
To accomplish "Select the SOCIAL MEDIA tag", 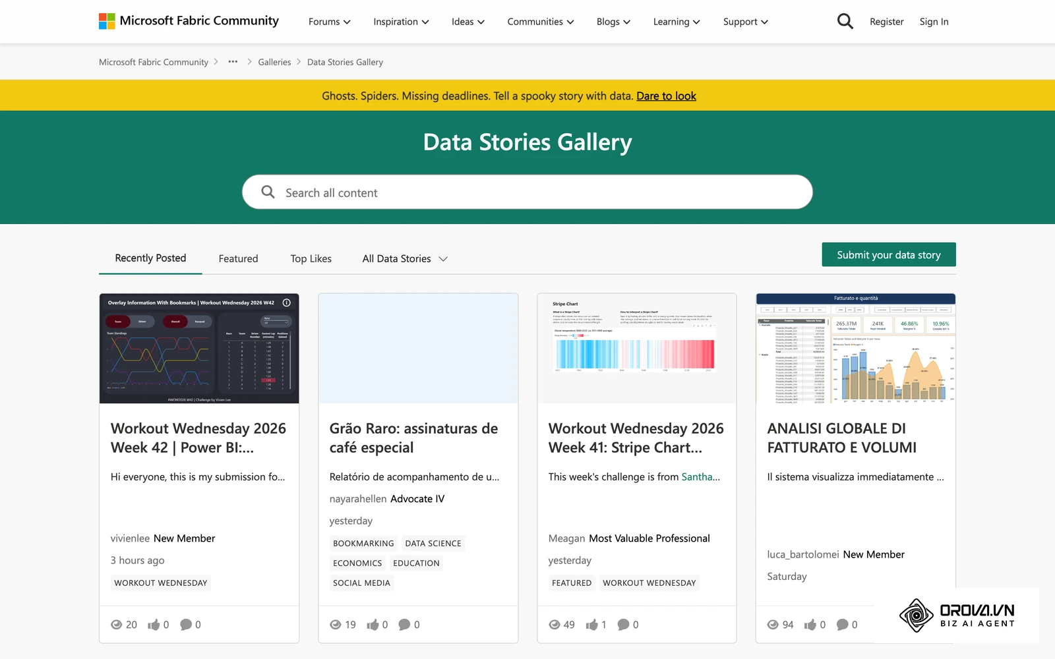I will [361, 583].
